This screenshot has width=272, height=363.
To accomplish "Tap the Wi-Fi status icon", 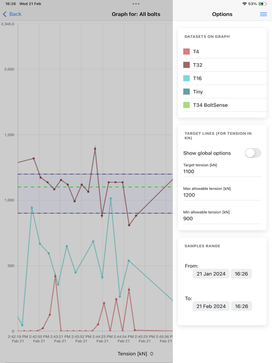I will pyautogui.click(x=245, y=4).
